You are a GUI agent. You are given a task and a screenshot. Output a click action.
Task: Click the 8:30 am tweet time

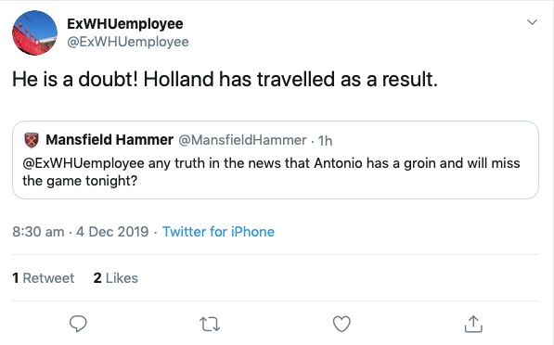[38, 232]
